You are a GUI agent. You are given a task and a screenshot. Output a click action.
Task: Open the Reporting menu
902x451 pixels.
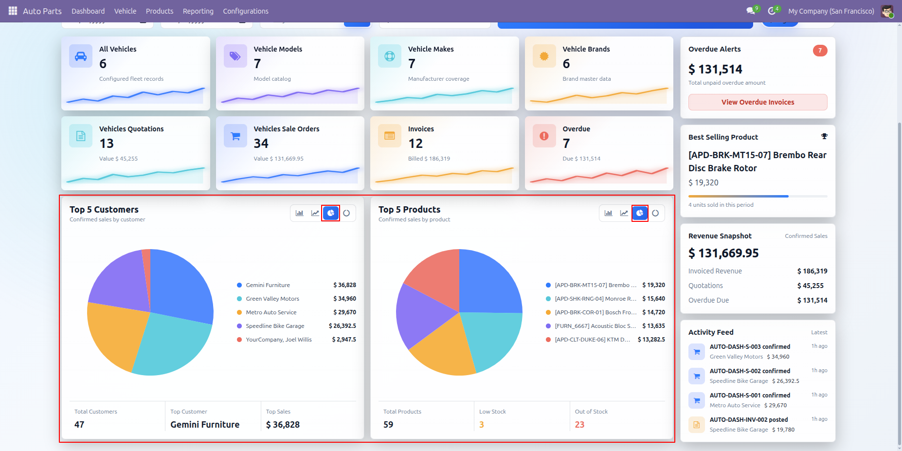[198, 11]
